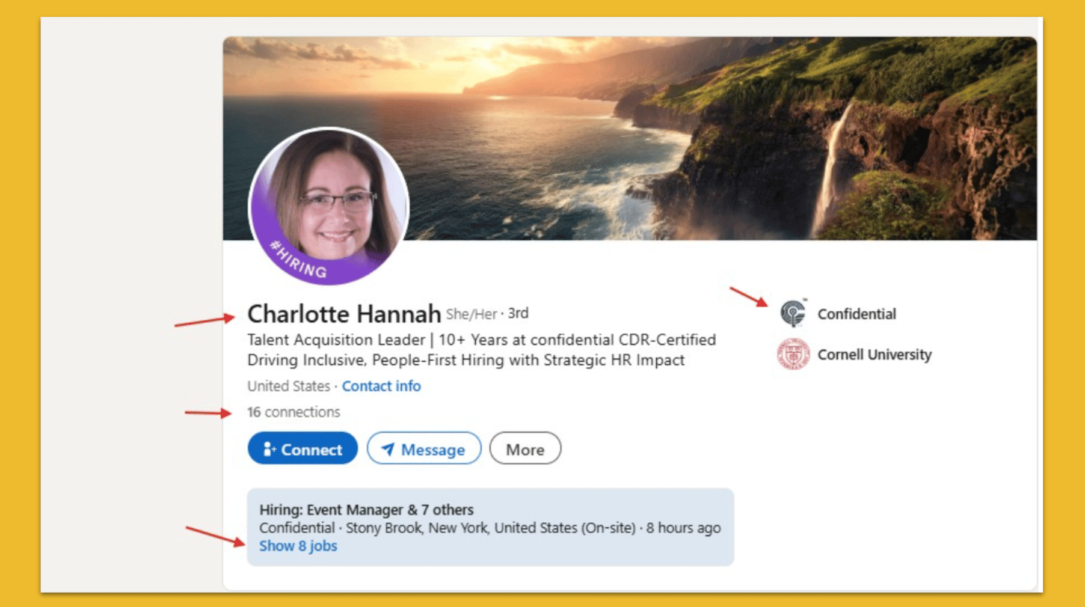
Task: Click the person-plus icon on Connect button
Action: point(268,448)
